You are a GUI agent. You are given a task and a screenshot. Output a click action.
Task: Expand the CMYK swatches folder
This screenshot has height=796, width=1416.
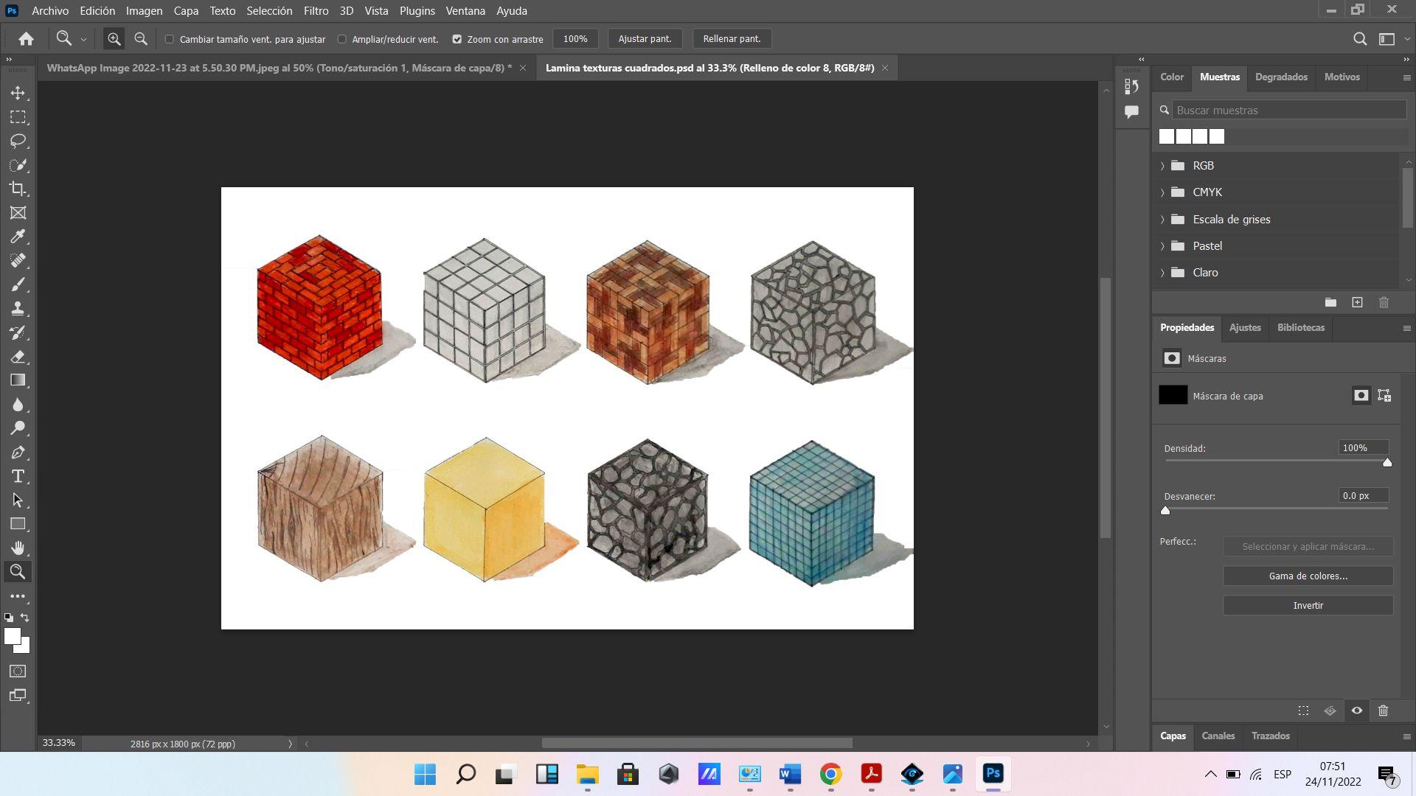click(x=1163, y=192)
